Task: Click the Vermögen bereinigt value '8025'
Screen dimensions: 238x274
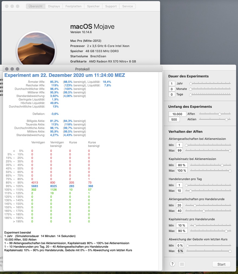Action: coord(54,186)
